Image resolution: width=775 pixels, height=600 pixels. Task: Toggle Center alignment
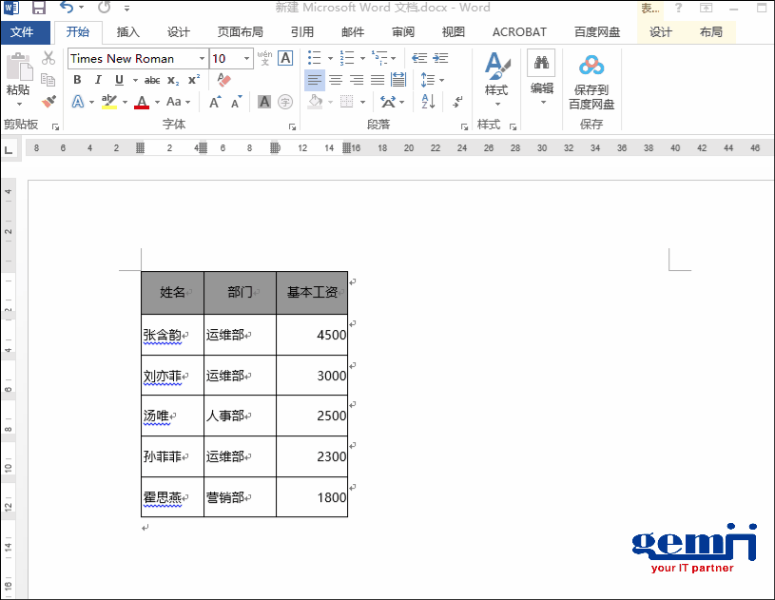coord(336,80)
